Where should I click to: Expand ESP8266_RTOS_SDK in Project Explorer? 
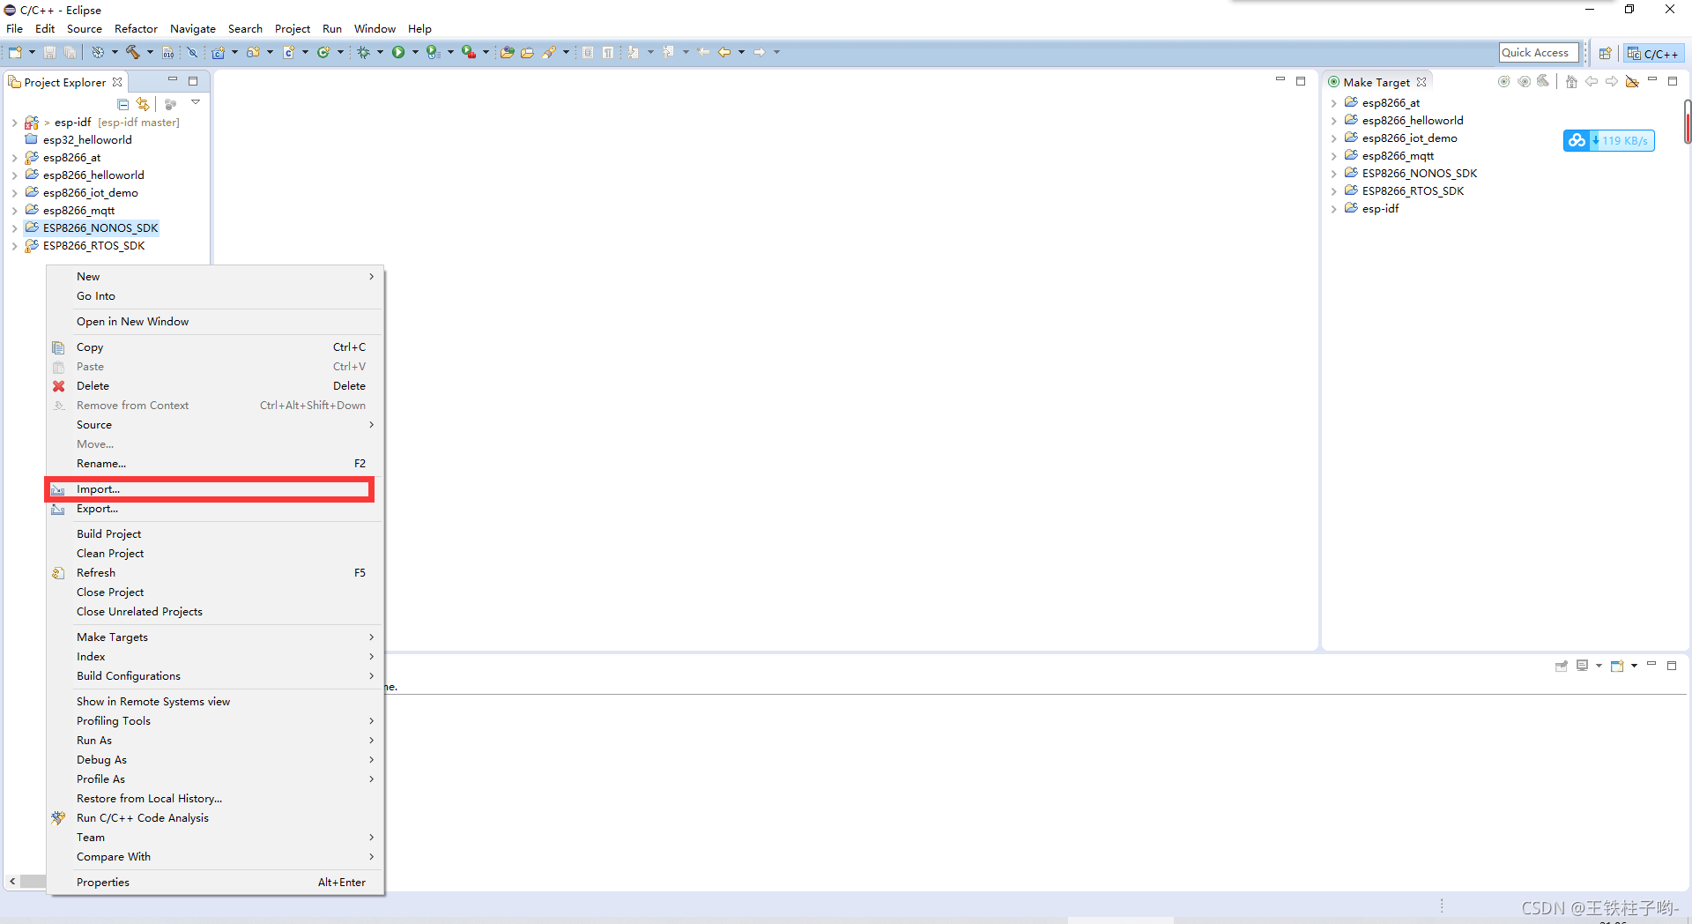[x=14, y=246]
